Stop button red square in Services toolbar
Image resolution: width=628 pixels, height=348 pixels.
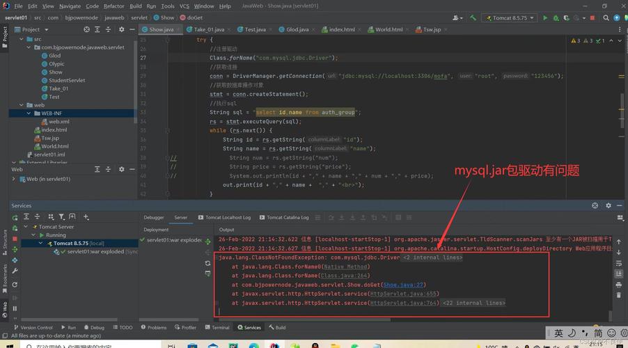pos(15,239)
